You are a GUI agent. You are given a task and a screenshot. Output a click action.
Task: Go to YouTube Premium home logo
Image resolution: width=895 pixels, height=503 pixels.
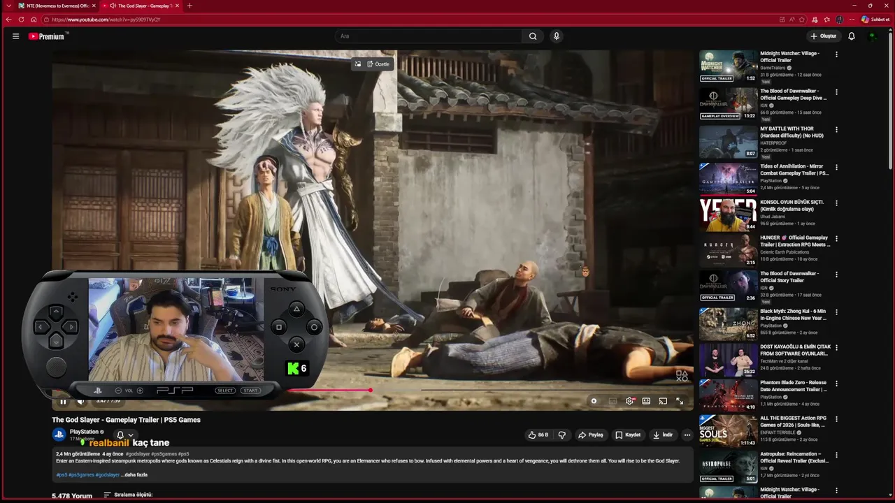pos(48,36)
